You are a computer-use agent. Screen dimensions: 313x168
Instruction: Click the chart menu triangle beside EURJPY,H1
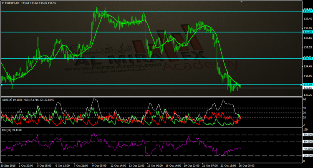[x=2, y=3]
